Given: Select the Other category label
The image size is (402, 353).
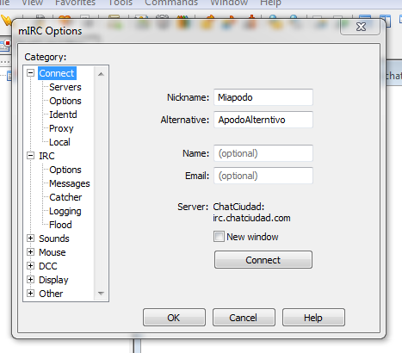Looking at the screenshot, I should coord(51,294).
